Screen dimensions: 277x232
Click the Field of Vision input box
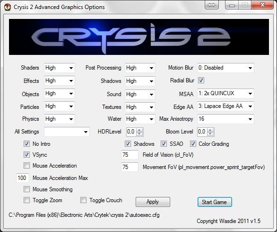click(130, 155)
